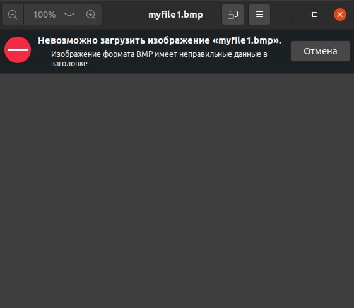Open the 100% zoom level dropdown

(x=52, y=15)
